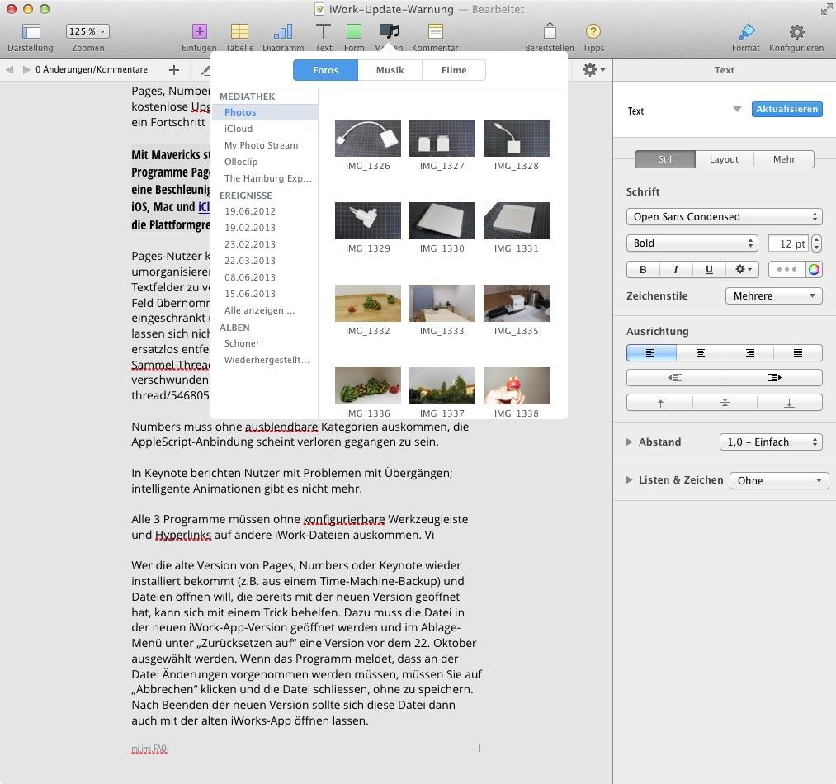Show Tipps help hints
Screen dimensions: 836x784
[593, 31]
